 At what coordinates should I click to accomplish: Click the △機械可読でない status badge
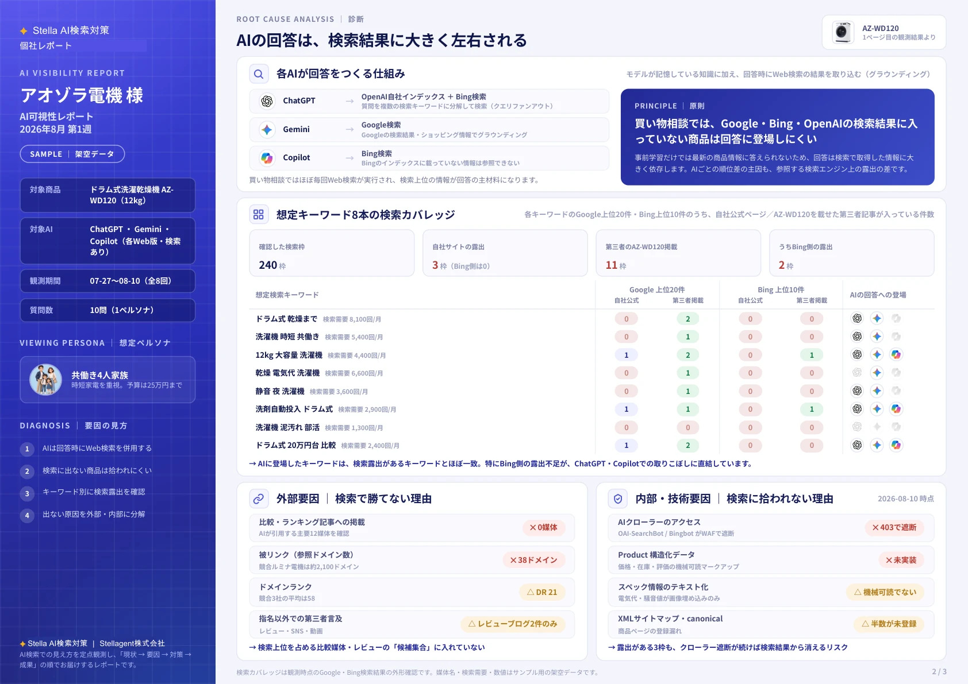coord(885,593)
